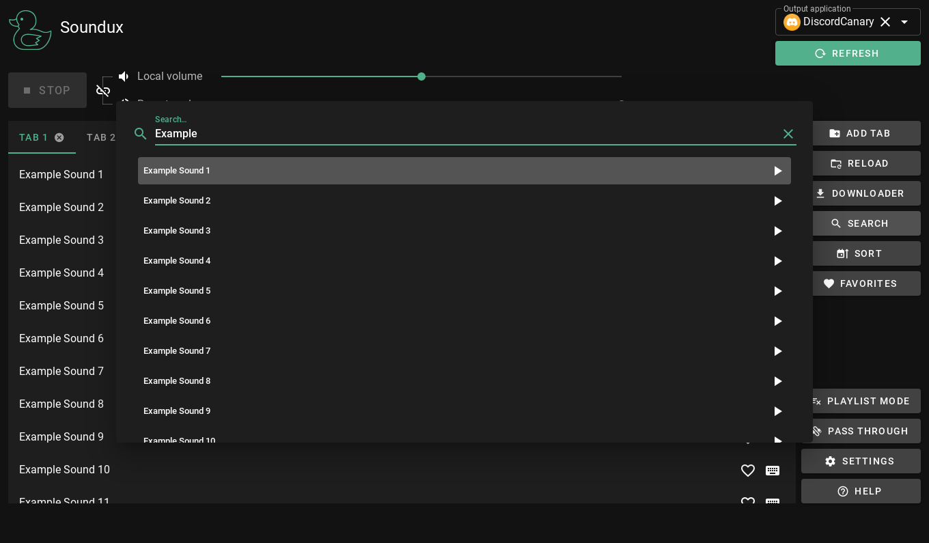
Task: Click the Soundux duck logo
Action: point(30,30)
